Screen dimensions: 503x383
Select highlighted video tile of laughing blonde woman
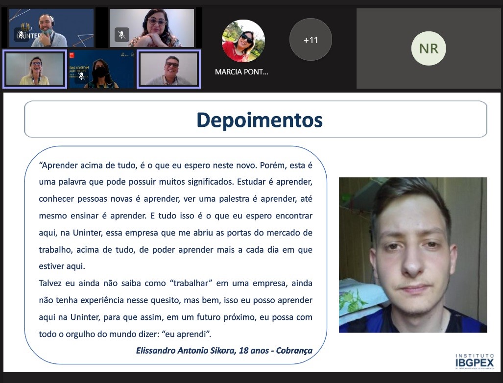pos(35,70)
